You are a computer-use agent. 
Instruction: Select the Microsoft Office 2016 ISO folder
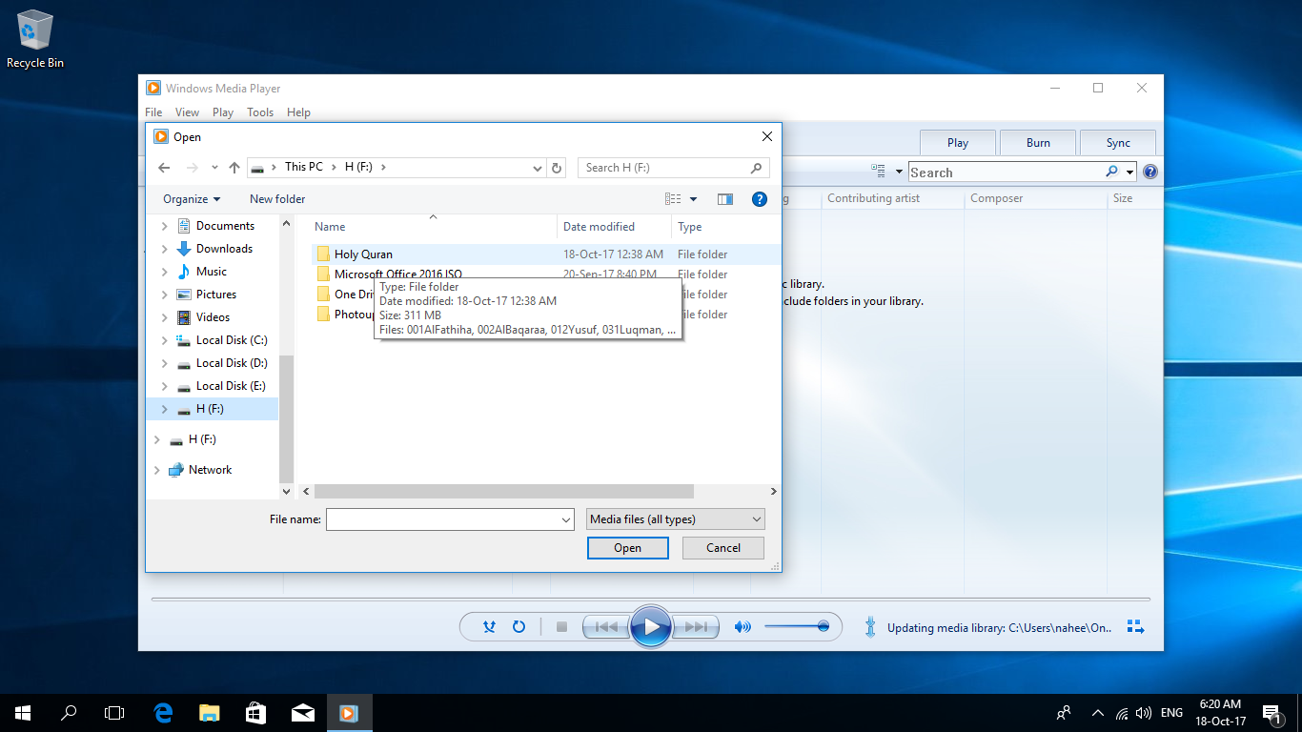(397, 274)
